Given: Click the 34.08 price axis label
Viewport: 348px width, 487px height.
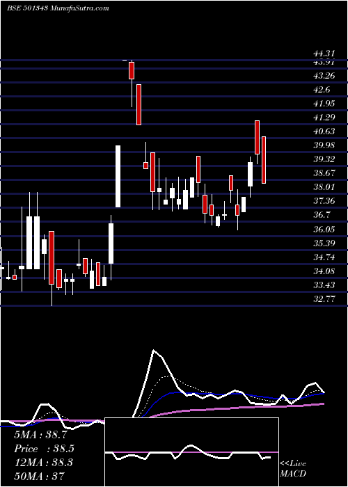Looking at the screenshot, I should pos(324,271).
